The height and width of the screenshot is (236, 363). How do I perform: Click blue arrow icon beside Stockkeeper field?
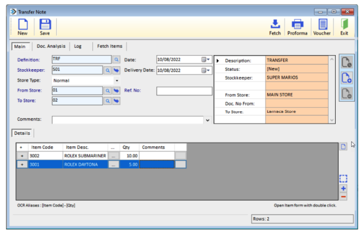point(116,70)
